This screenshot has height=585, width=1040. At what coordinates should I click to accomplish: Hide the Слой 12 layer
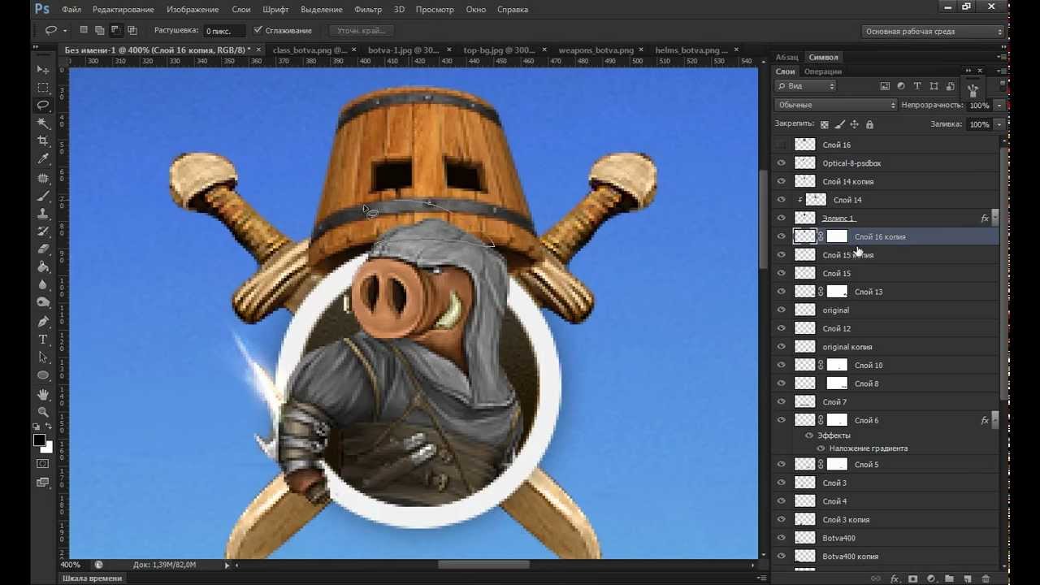(x=782, y=328)
